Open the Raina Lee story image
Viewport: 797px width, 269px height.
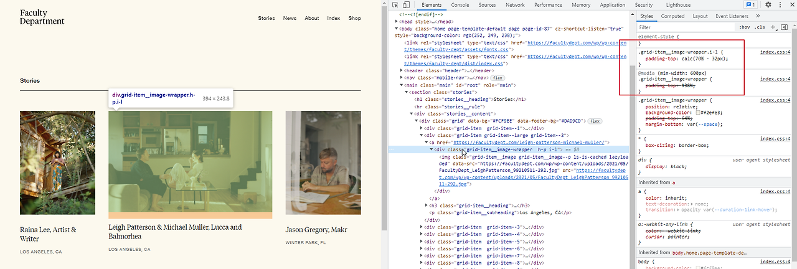(57, 163)
